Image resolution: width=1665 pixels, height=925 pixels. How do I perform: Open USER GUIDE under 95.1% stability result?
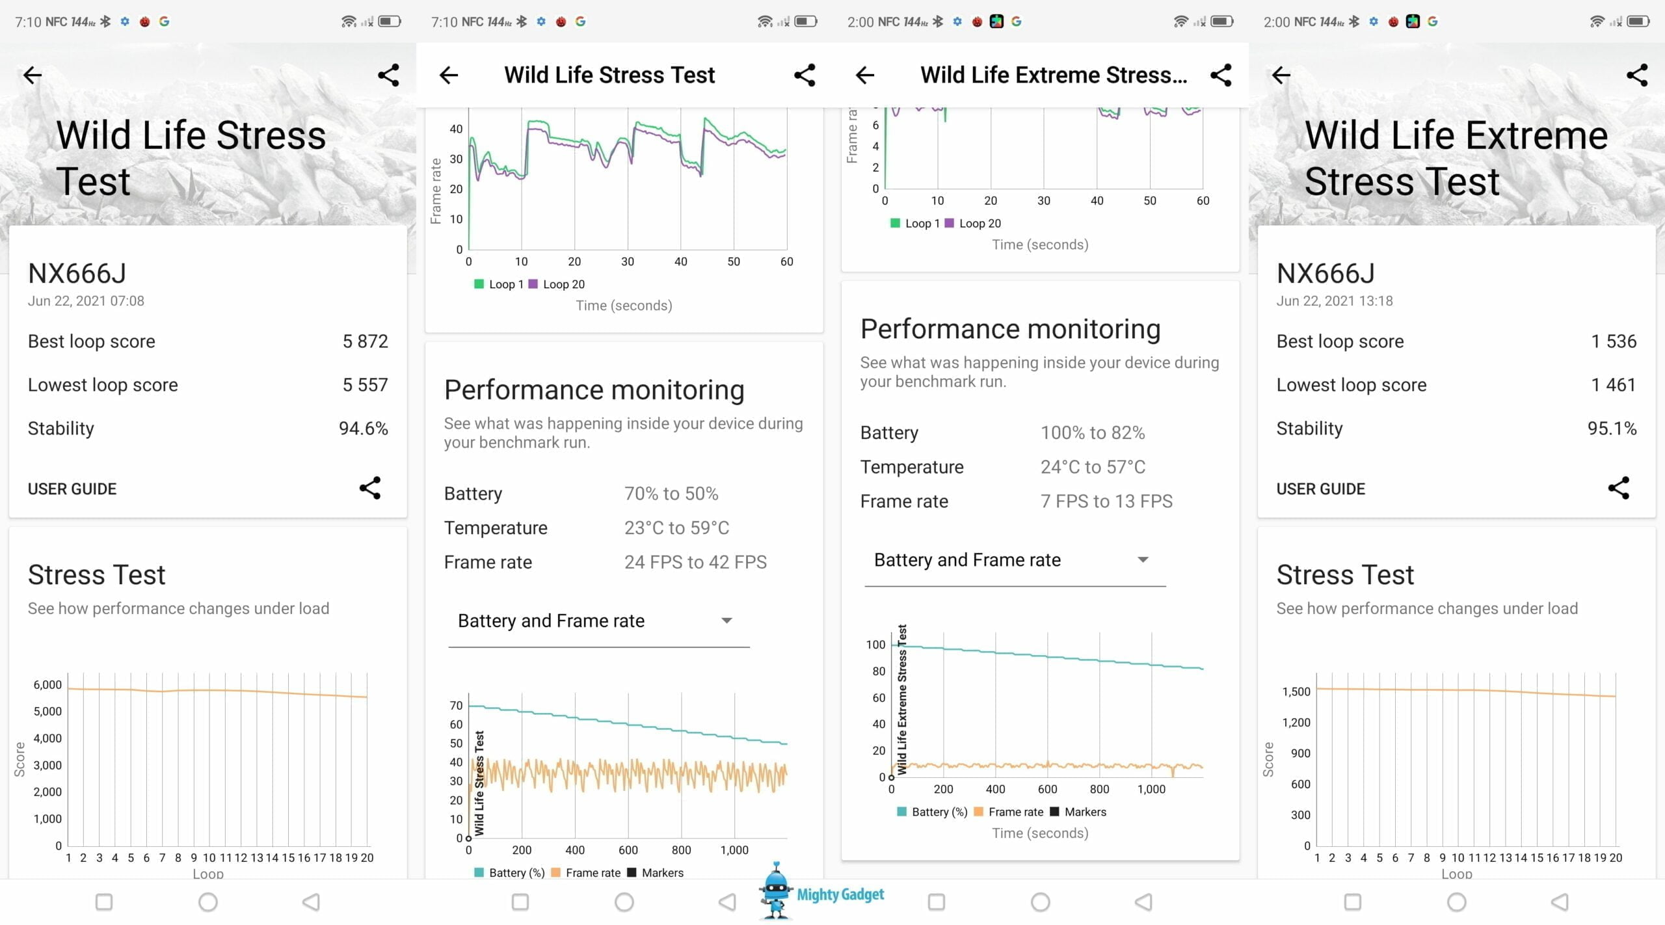point(1320,489)
